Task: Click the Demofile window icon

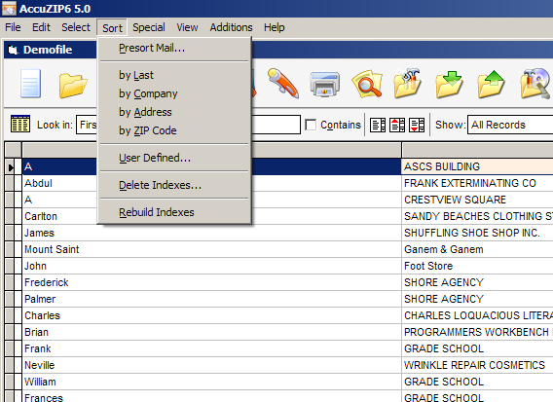Action: [13, 50]
